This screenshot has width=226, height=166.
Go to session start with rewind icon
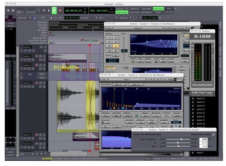8,10
